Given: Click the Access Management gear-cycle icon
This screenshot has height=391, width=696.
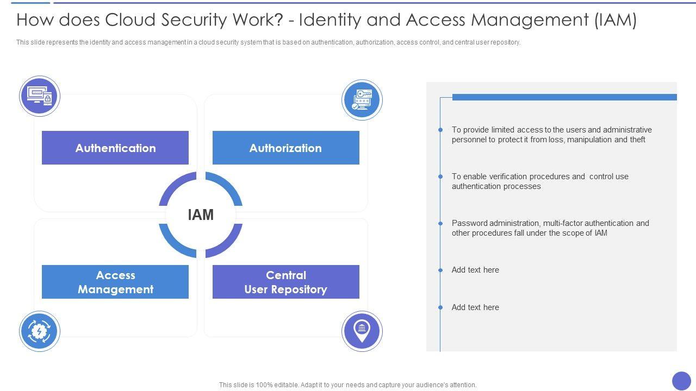Looking at the screenshot, I should pos(40,331).
